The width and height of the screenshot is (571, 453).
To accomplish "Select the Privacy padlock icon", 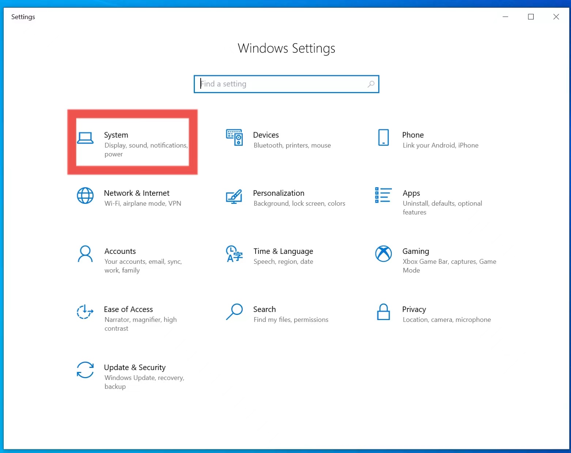I will coord(383,312).
